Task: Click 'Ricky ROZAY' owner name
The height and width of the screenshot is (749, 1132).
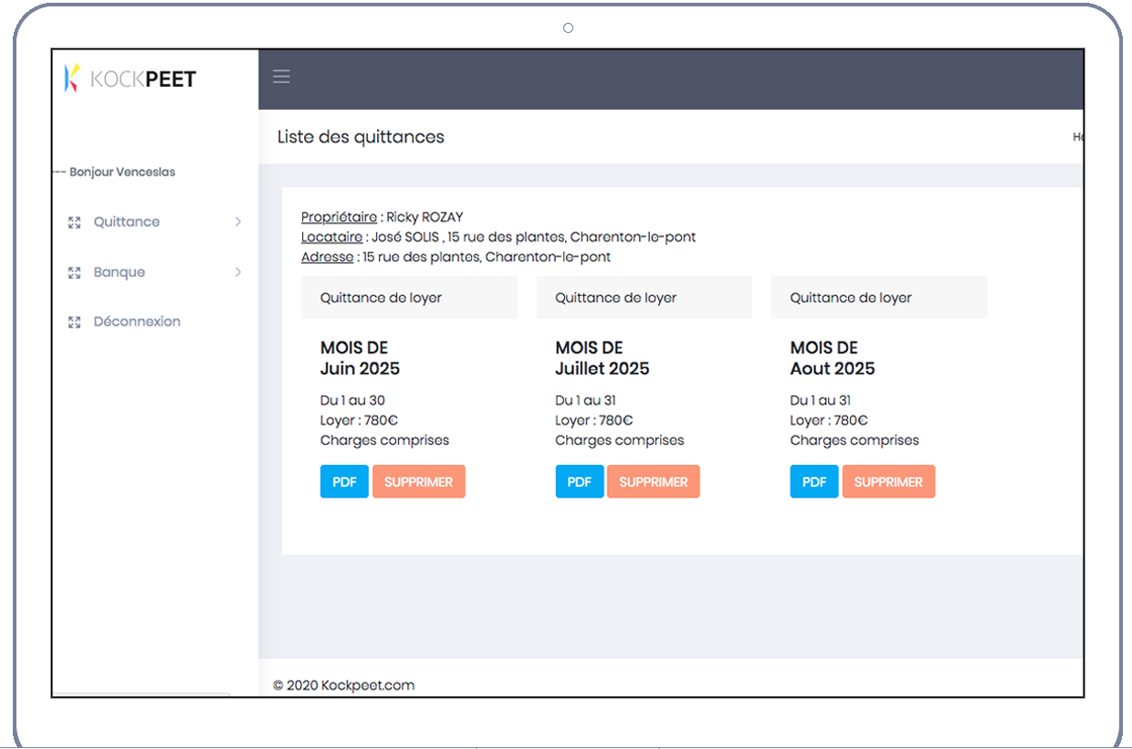Action: pyautogui.click(x=424, y=217)
